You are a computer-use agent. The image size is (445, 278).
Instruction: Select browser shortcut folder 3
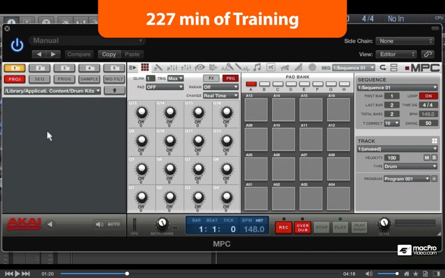click(x=65, y=68)
